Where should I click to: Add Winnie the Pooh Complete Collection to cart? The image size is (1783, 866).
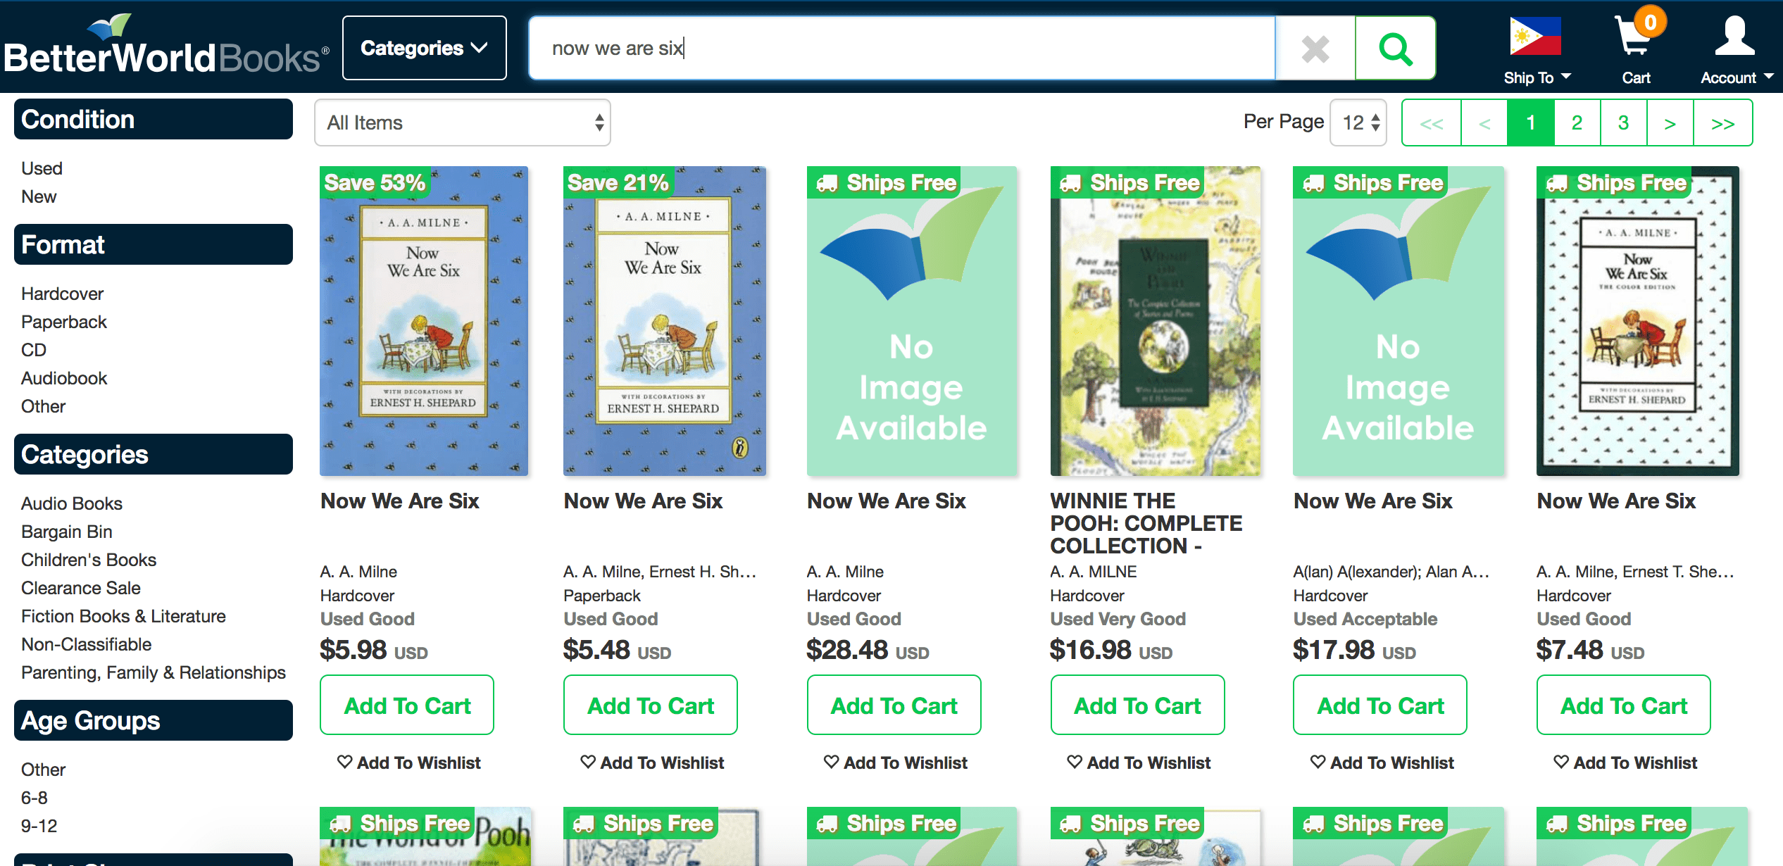(1137, 705)
